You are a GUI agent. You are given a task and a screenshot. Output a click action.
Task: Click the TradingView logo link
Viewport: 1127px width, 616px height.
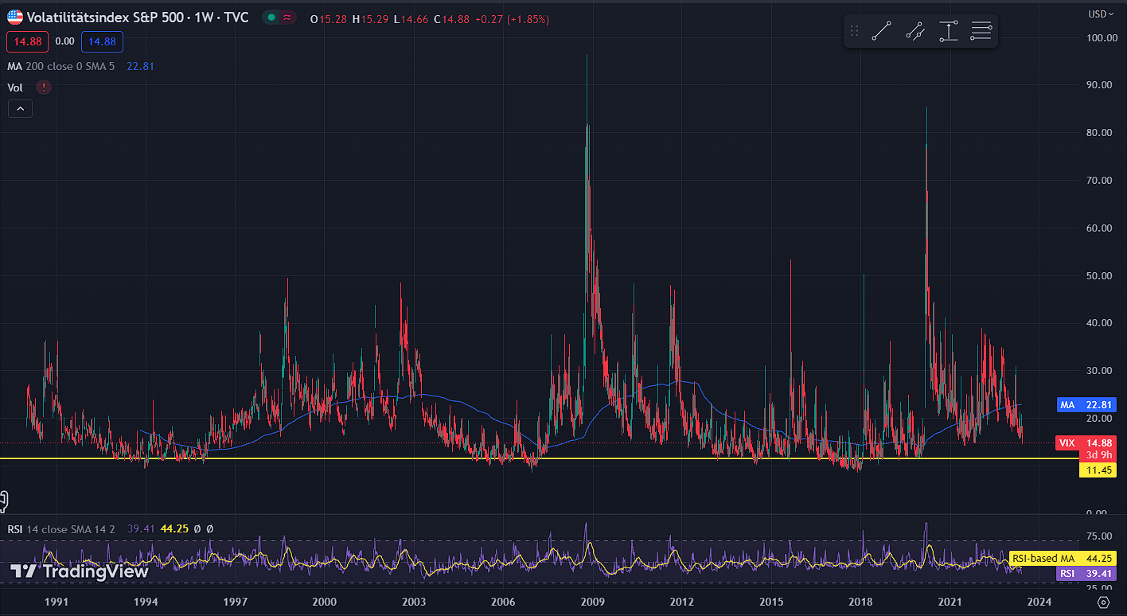79,571
